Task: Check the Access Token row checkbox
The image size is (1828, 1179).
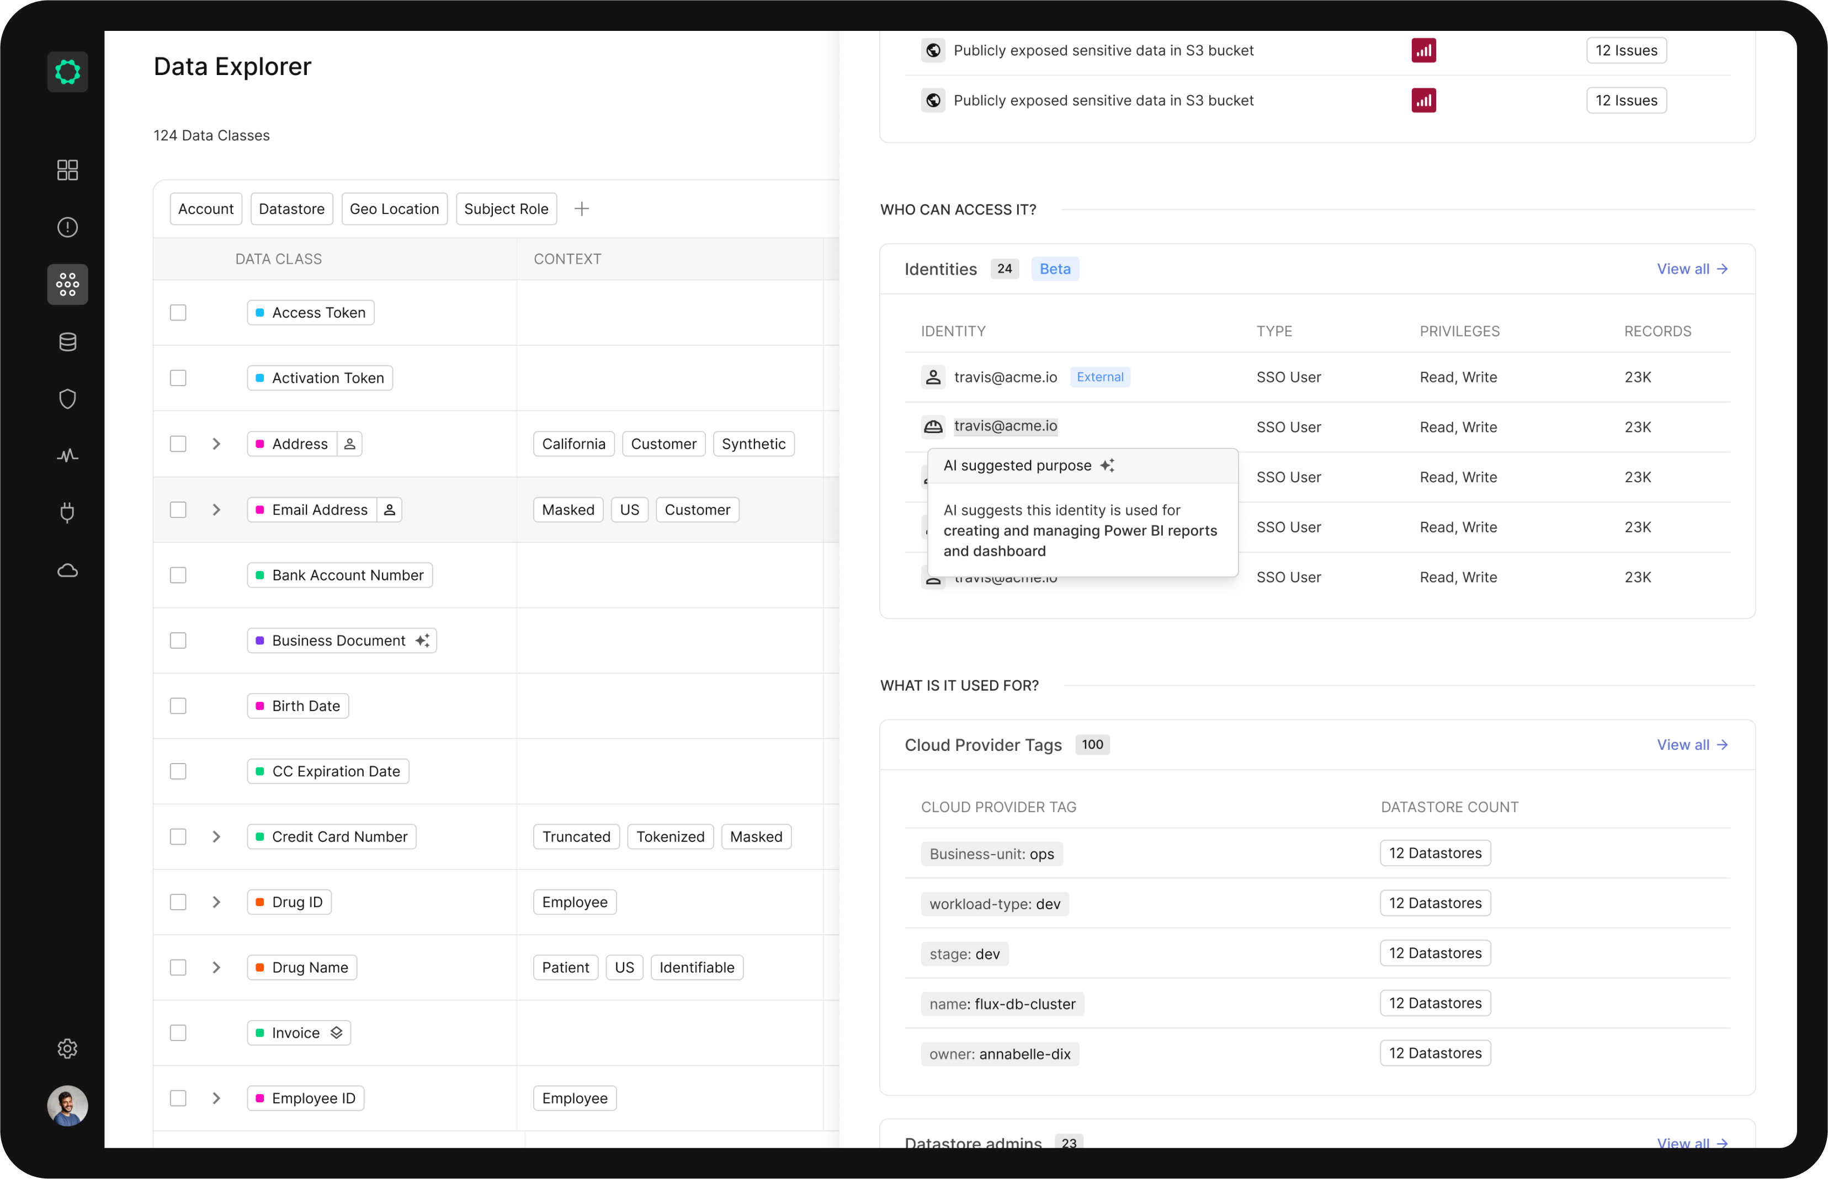Action: point(178,312)
